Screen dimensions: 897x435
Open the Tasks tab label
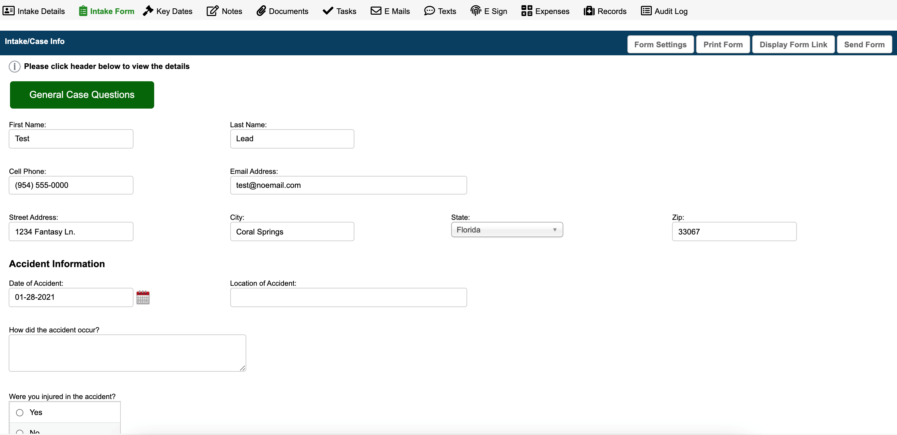pyautogui.click(x=346, y=11)
